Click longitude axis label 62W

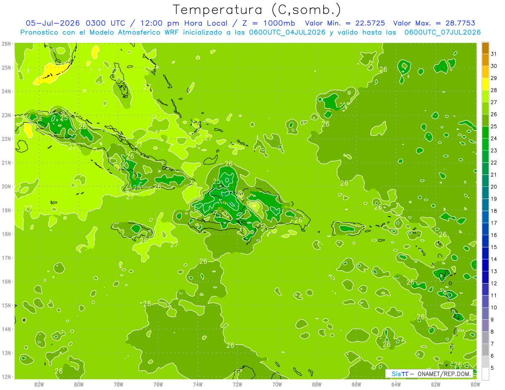click(x=436, y=384)
